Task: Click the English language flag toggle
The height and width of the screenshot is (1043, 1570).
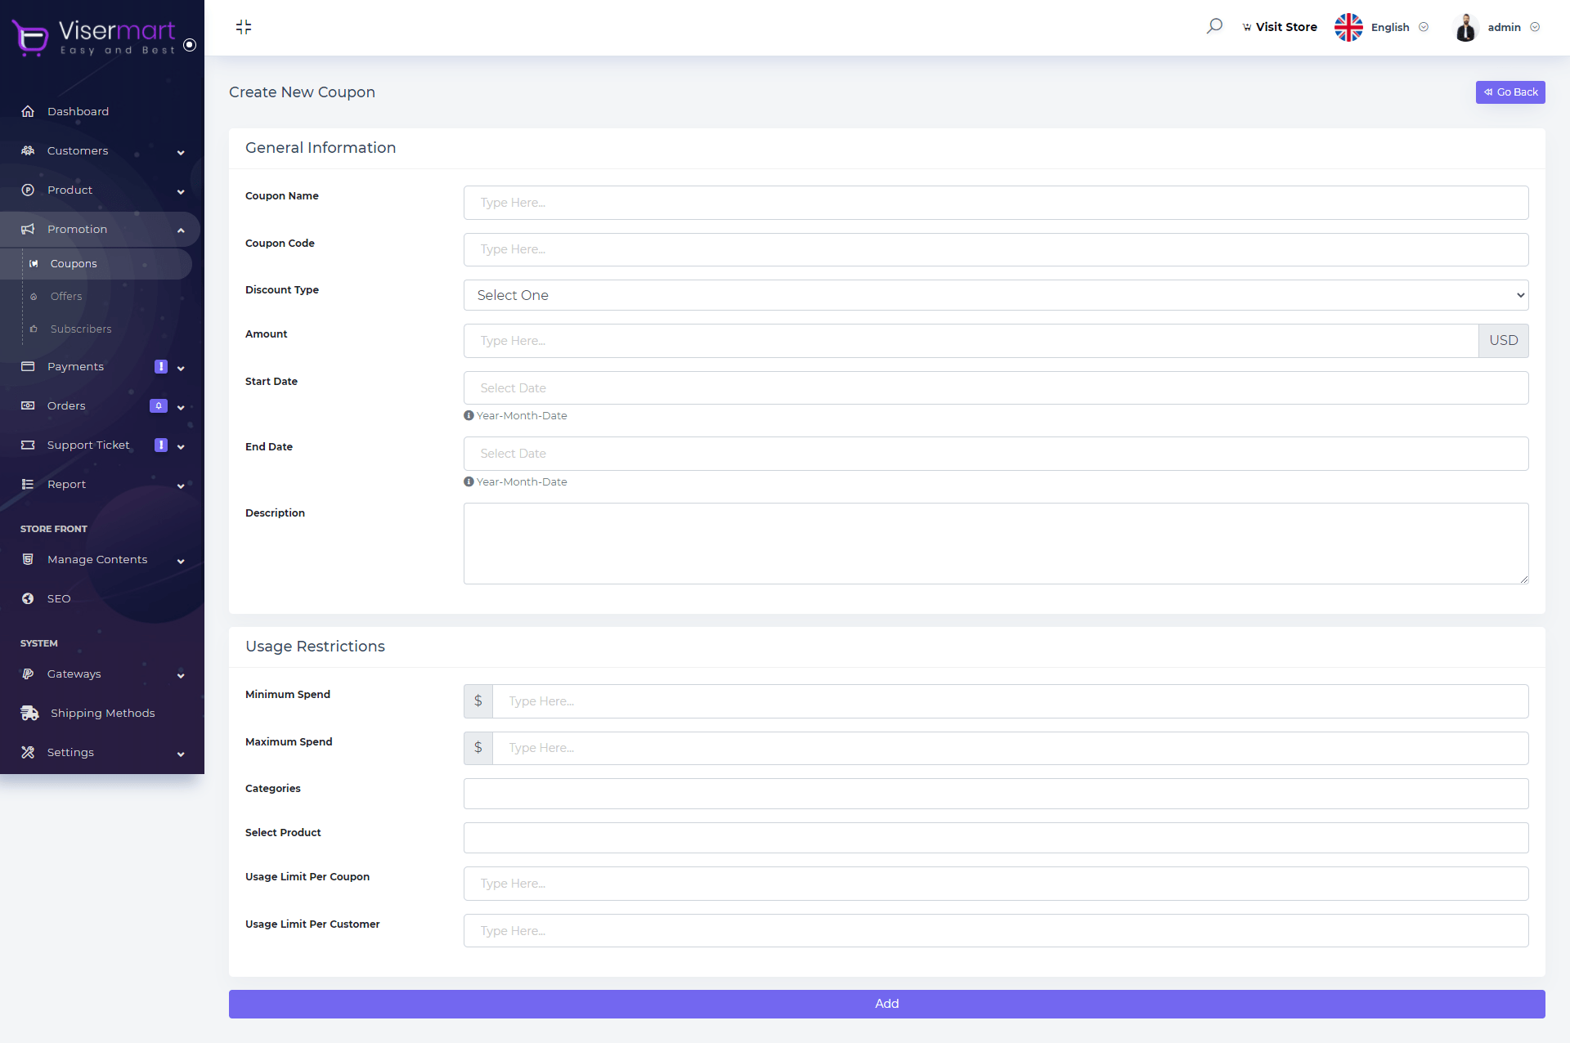Action: point(1348,27)
